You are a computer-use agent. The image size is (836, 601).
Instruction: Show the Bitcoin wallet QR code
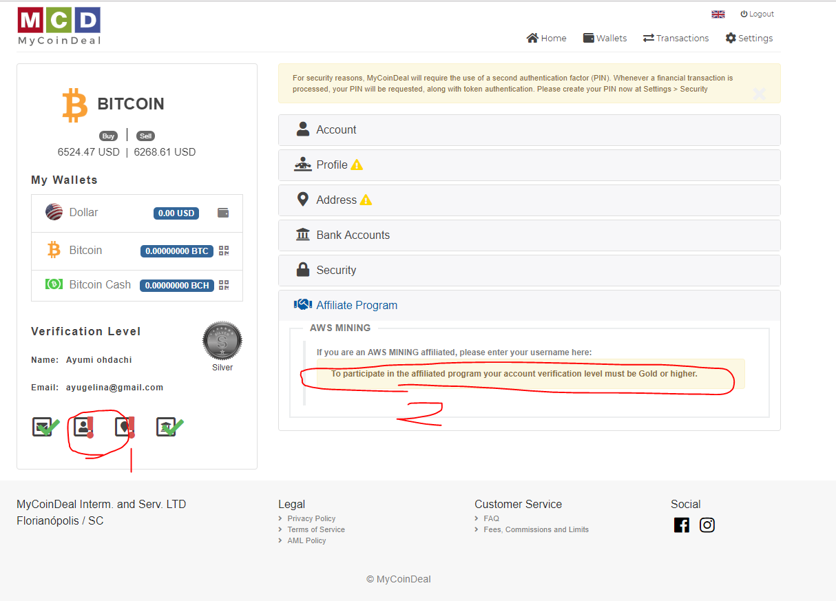pos(224,251)
